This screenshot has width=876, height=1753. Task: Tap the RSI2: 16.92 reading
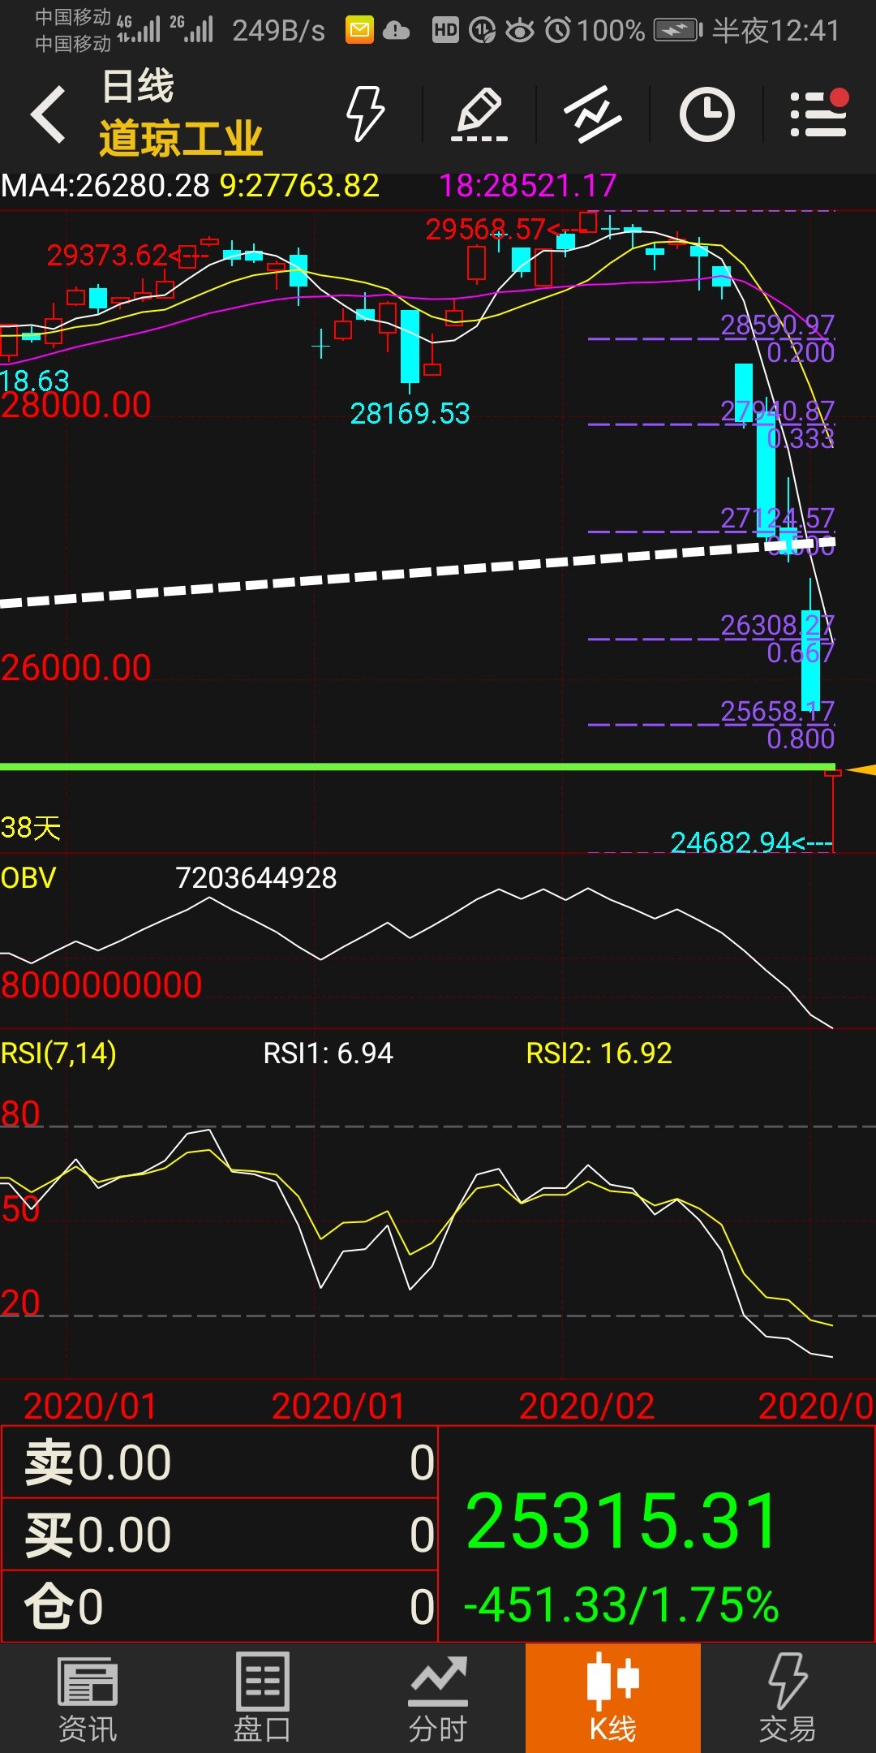pos(599,1053)
